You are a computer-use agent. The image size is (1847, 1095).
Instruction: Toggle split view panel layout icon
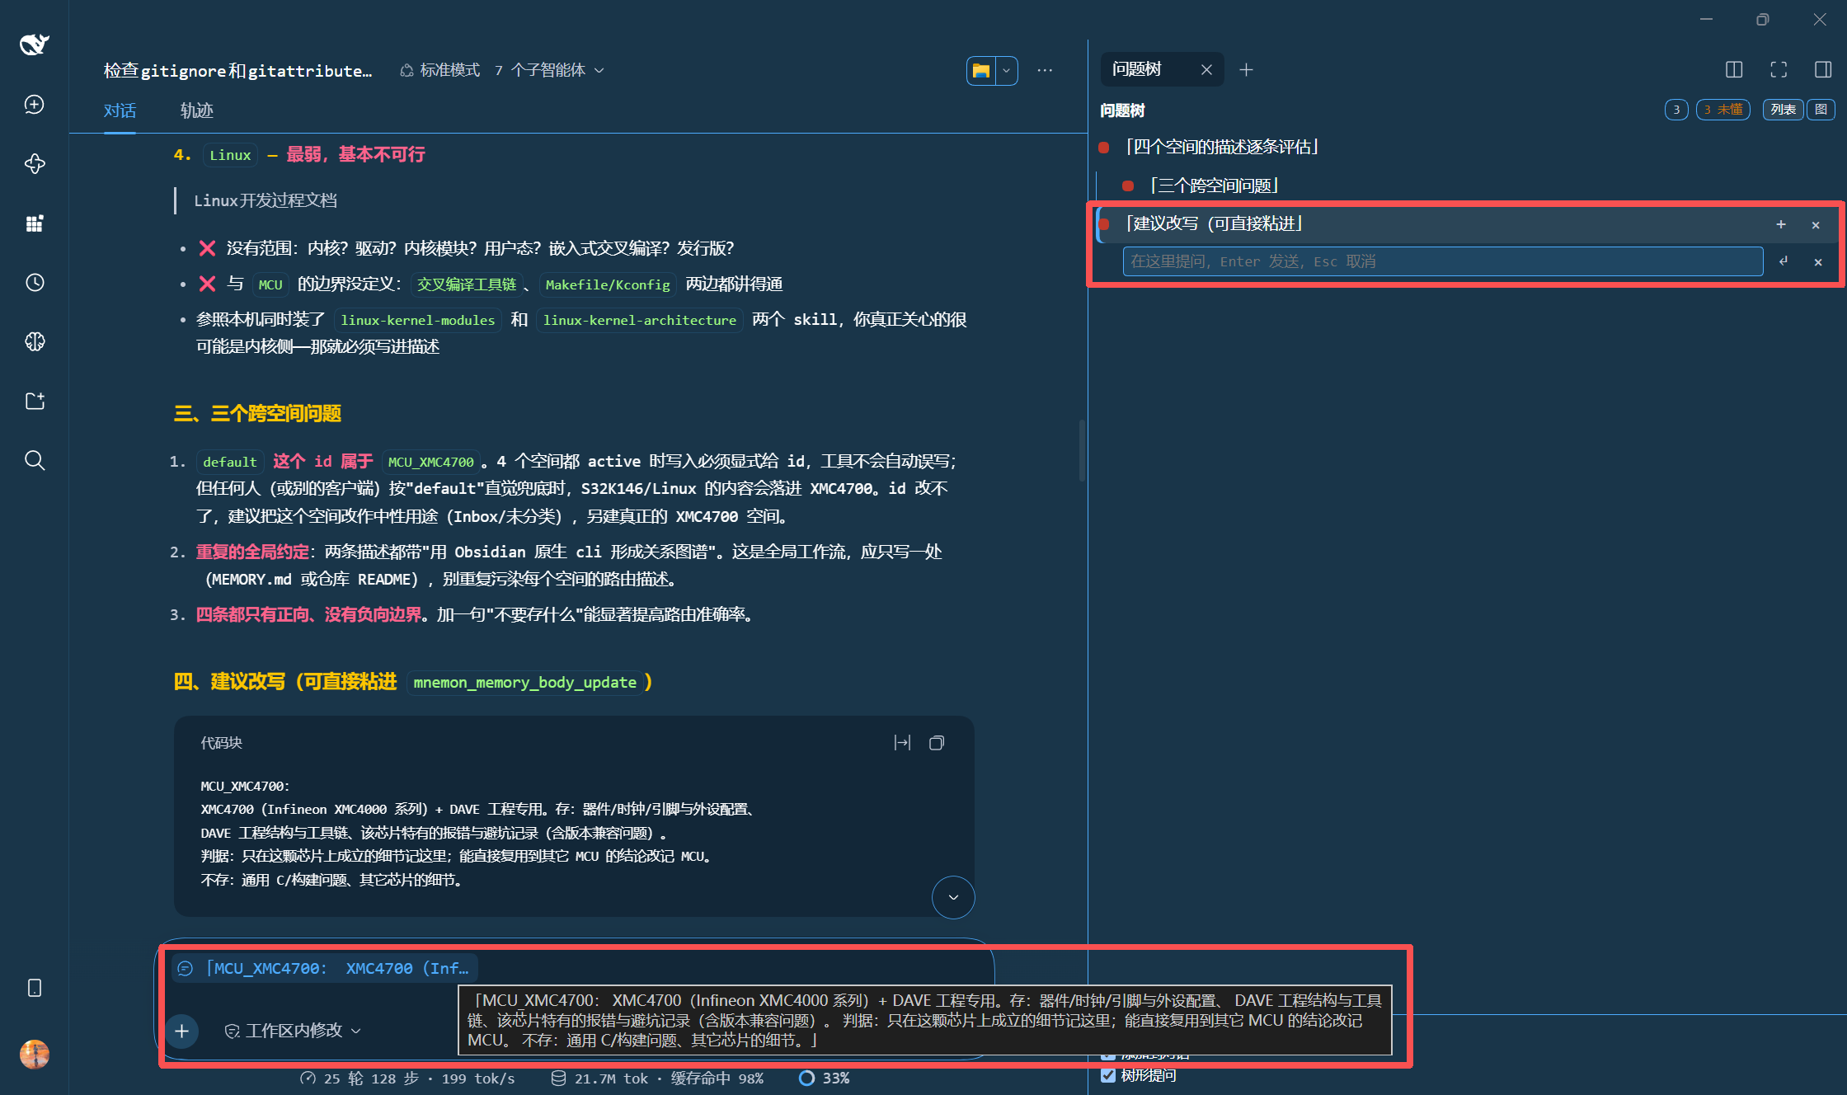(1734, 70)
